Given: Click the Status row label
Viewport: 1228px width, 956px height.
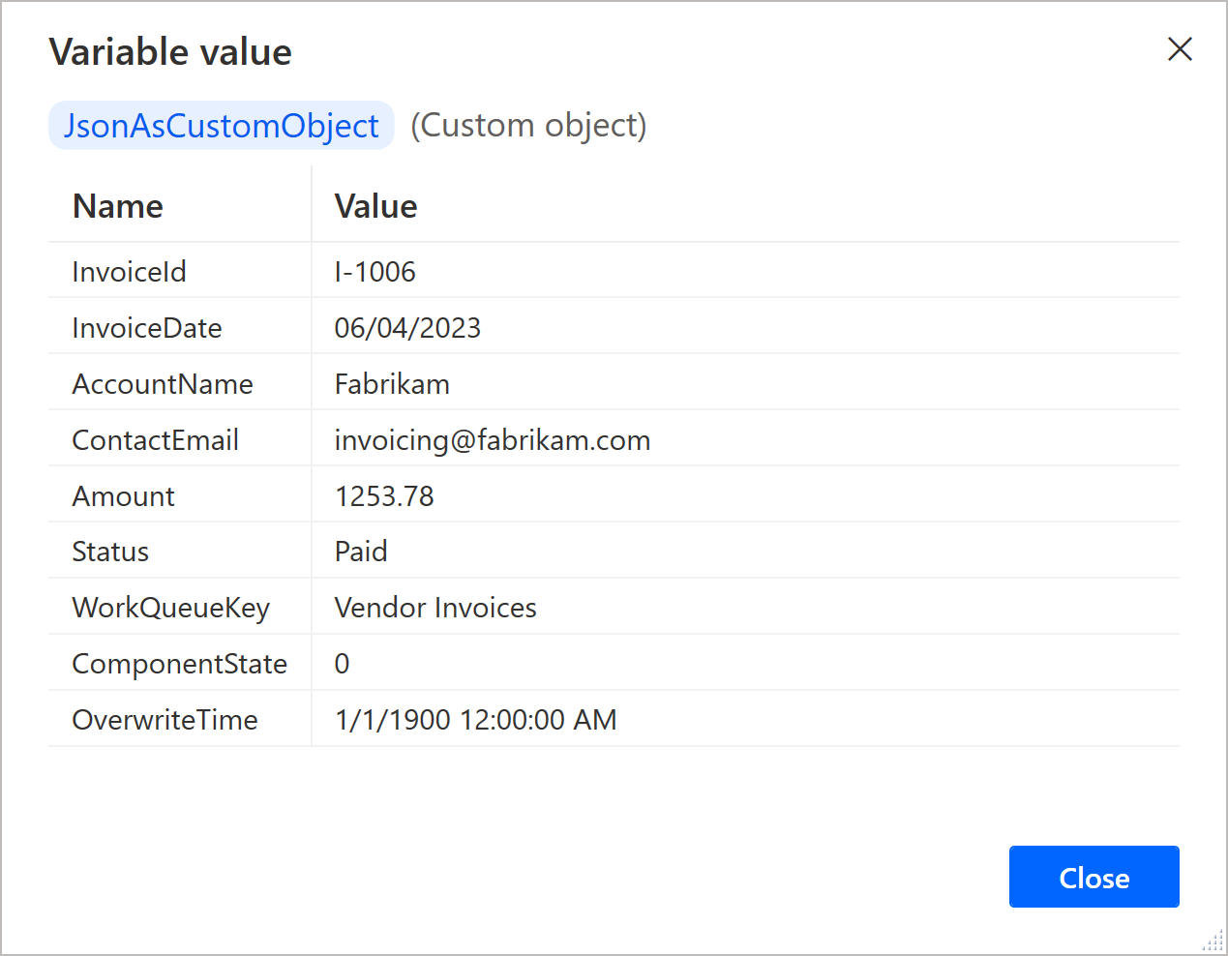Looking at the screenshot, I should point(110,552).
